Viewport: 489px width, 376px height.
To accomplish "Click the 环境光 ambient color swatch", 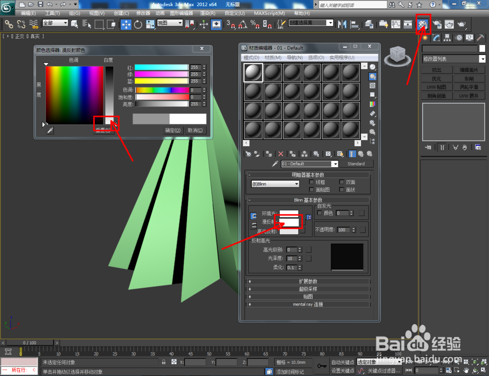I will 289,213.
